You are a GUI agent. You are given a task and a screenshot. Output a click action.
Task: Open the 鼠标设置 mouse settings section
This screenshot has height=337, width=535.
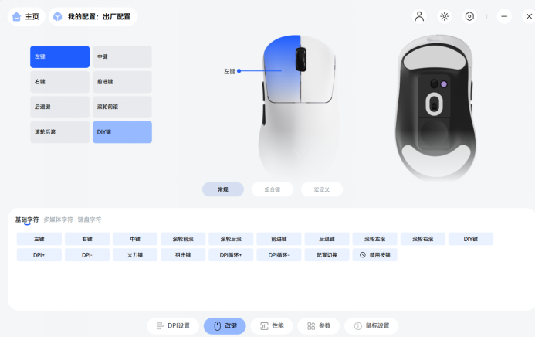(371, 325)
